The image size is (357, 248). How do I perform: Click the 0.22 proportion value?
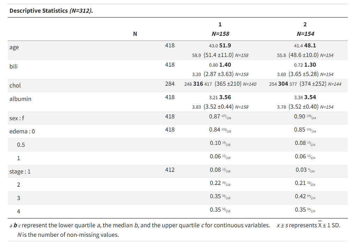click(x=215, y=183)
